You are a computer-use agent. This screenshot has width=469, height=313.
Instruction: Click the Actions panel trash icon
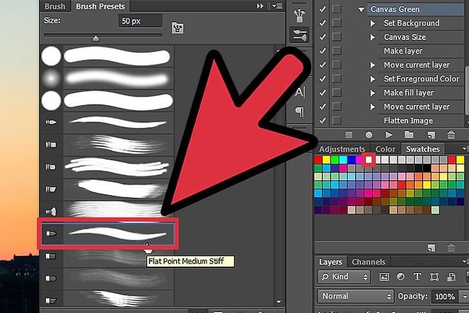pyautogui.click(x=450, y=135)
